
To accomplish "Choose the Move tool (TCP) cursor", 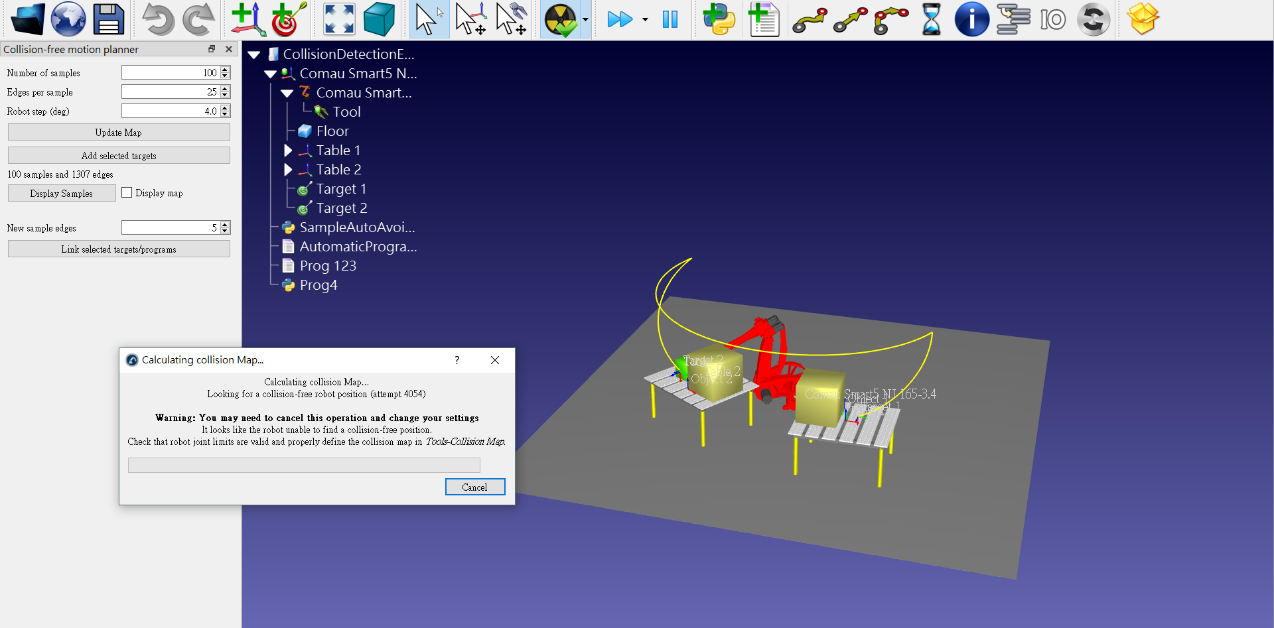I will (x=511, y=19).
